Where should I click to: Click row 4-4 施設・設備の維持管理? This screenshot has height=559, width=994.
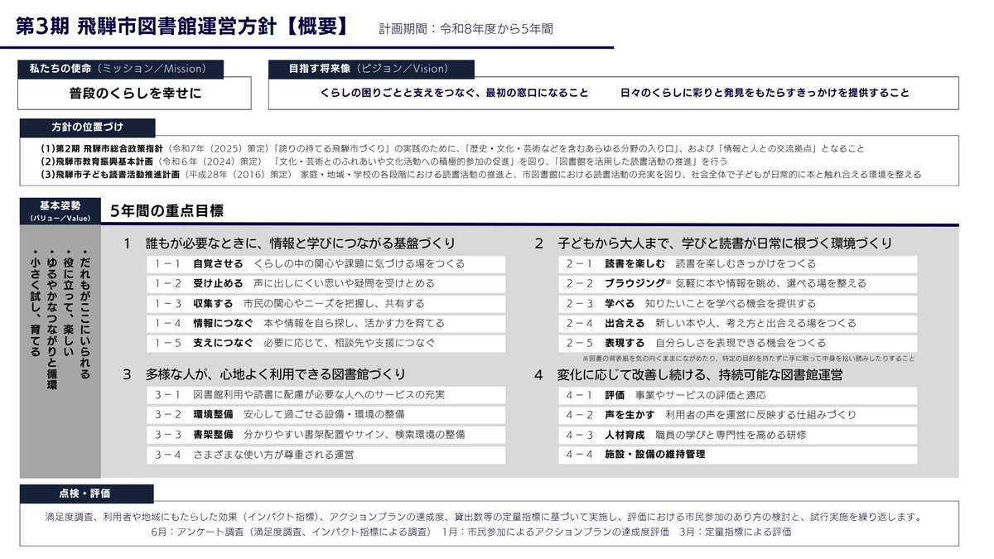point(738,454)
